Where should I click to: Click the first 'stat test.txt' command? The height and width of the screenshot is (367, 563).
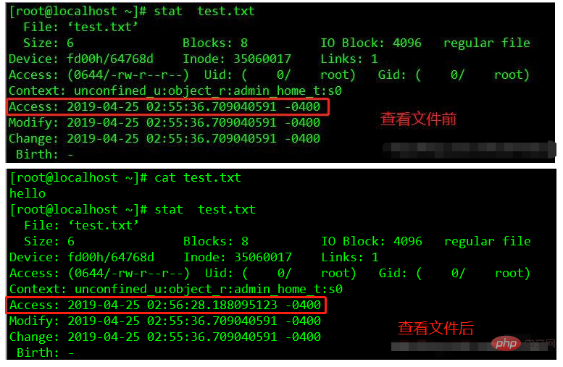coord(132,11)
